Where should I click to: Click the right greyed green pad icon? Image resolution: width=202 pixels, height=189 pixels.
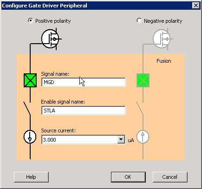point(143,80)
